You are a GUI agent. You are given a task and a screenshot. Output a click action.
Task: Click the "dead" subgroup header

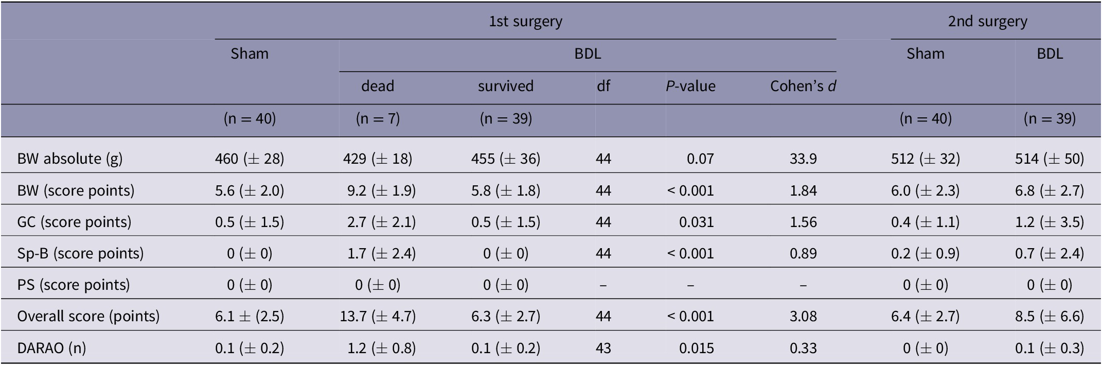pyautogui.click(x=378, y=86)
